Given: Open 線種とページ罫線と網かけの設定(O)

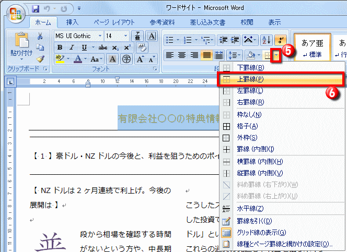Looking at the screenshot, I should [x=282, y=244].
